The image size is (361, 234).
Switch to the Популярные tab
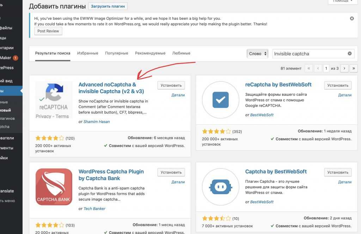click(116, 53)
